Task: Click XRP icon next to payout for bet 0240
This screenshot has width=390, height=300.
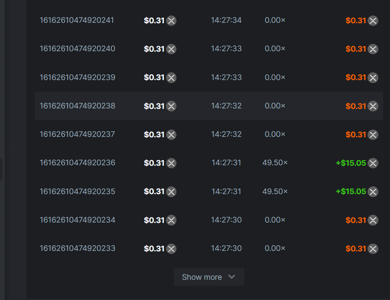Action: coord(373,49)
